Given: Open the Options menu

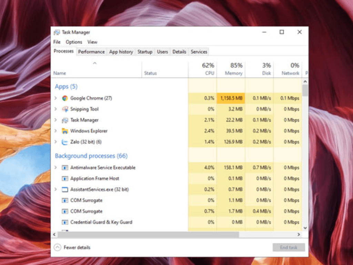Looking at the screenshot, I should point(74,42).
